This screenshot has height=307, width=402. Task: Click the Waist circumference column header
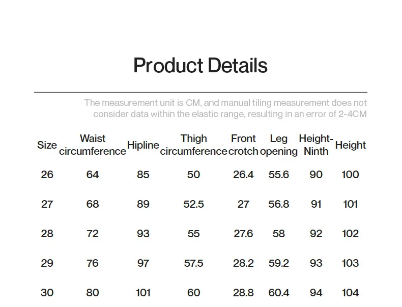(93, 145)
